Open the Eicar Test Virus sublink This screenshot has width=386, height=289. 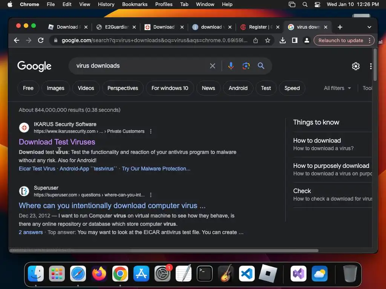coord(37,169)
